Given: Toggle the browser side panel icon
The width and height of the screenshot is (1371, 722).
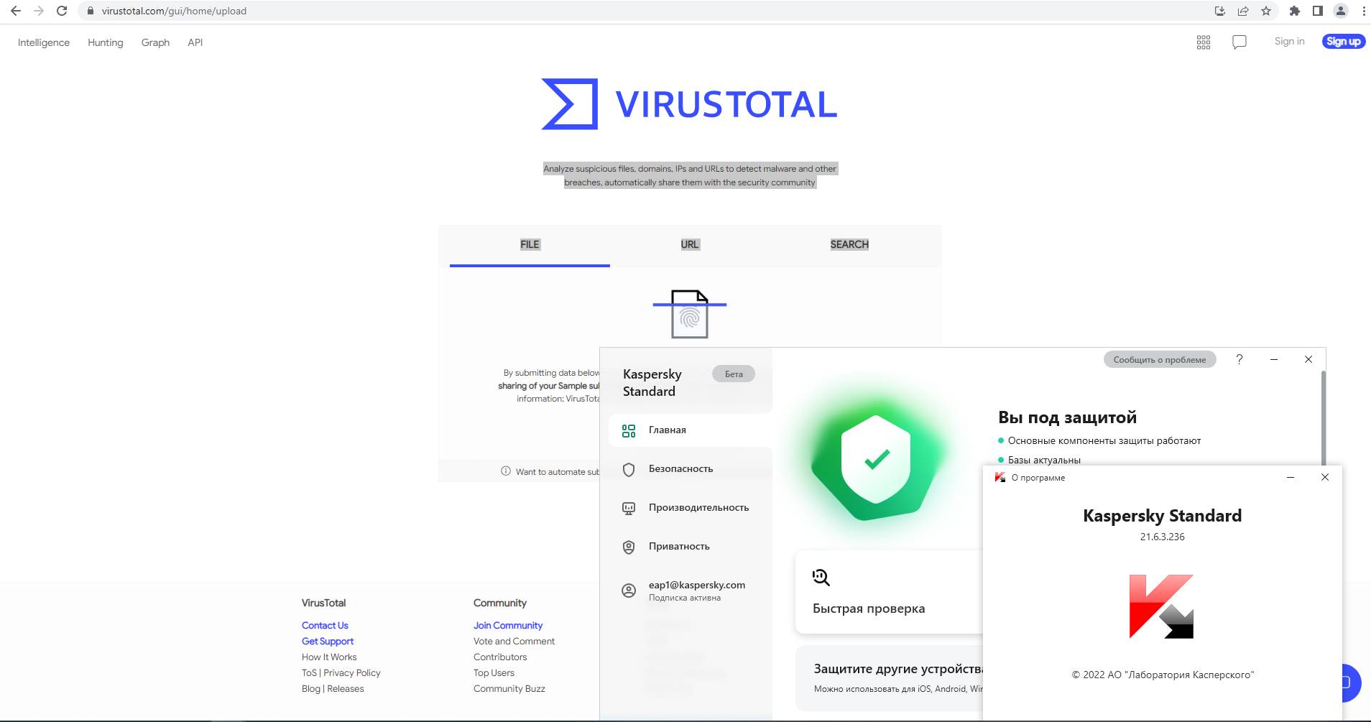Looking at the screenshot, I should click(1318, 11).
